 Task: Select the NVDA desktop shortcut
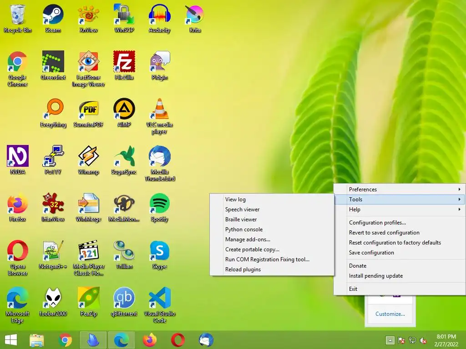(18, 160)
